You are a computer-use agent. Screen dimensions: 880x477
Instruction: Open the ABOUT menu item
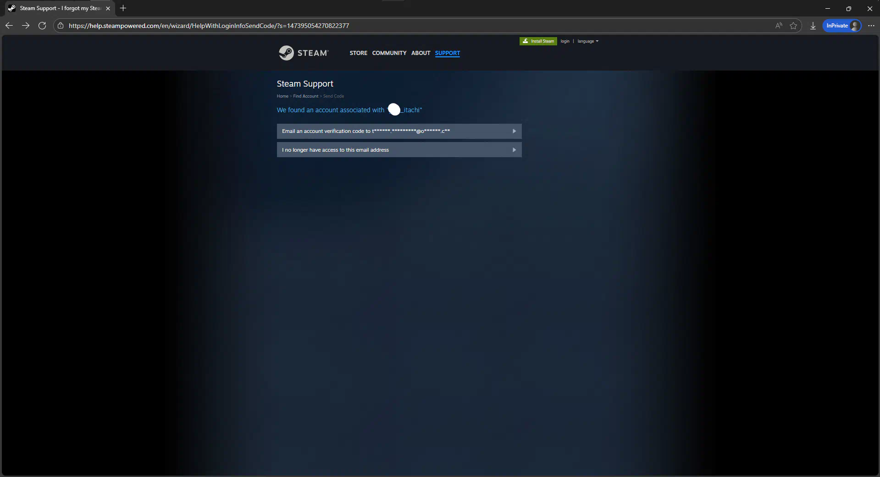click(421, 53)
